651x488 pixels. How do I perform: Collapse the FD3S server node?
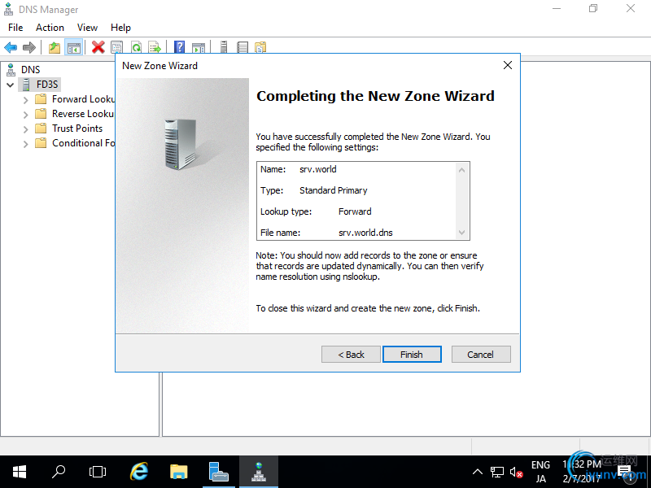(11, 85)
